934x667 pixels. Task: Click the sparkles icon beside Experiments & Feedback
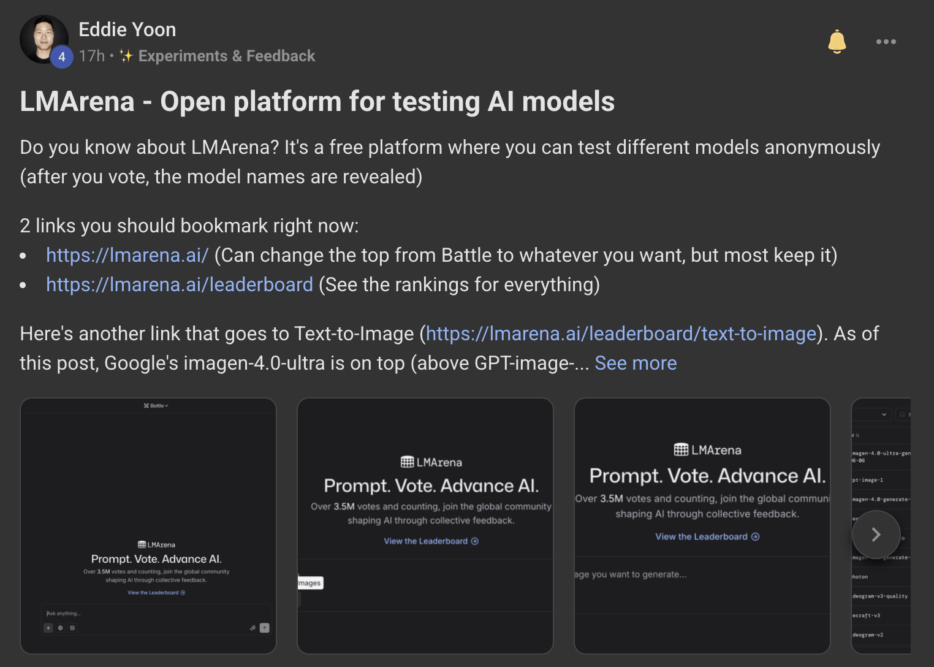coord(126,56)
